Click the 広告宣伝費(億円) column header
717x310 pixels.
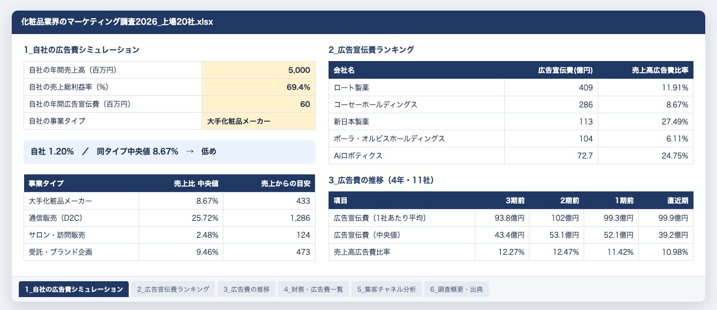coord(551,70)
